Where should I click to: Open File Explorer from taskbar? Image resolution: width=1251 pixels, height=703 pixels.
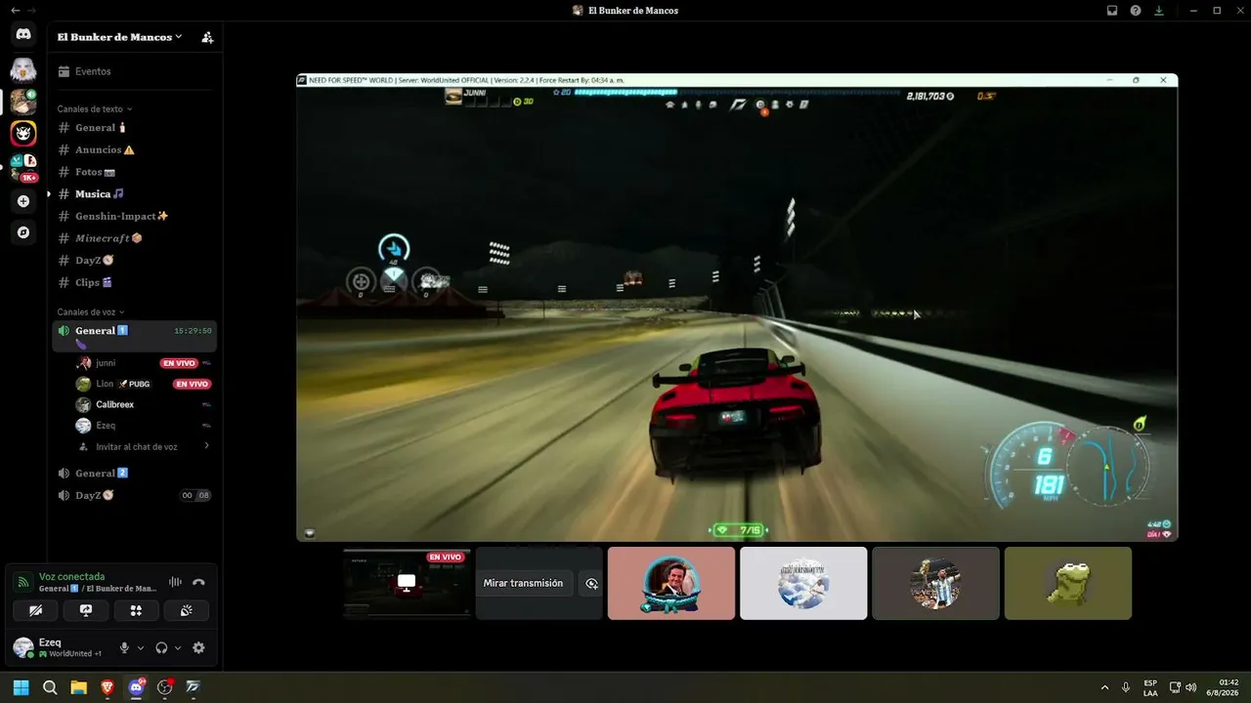(x=78, y=687)
